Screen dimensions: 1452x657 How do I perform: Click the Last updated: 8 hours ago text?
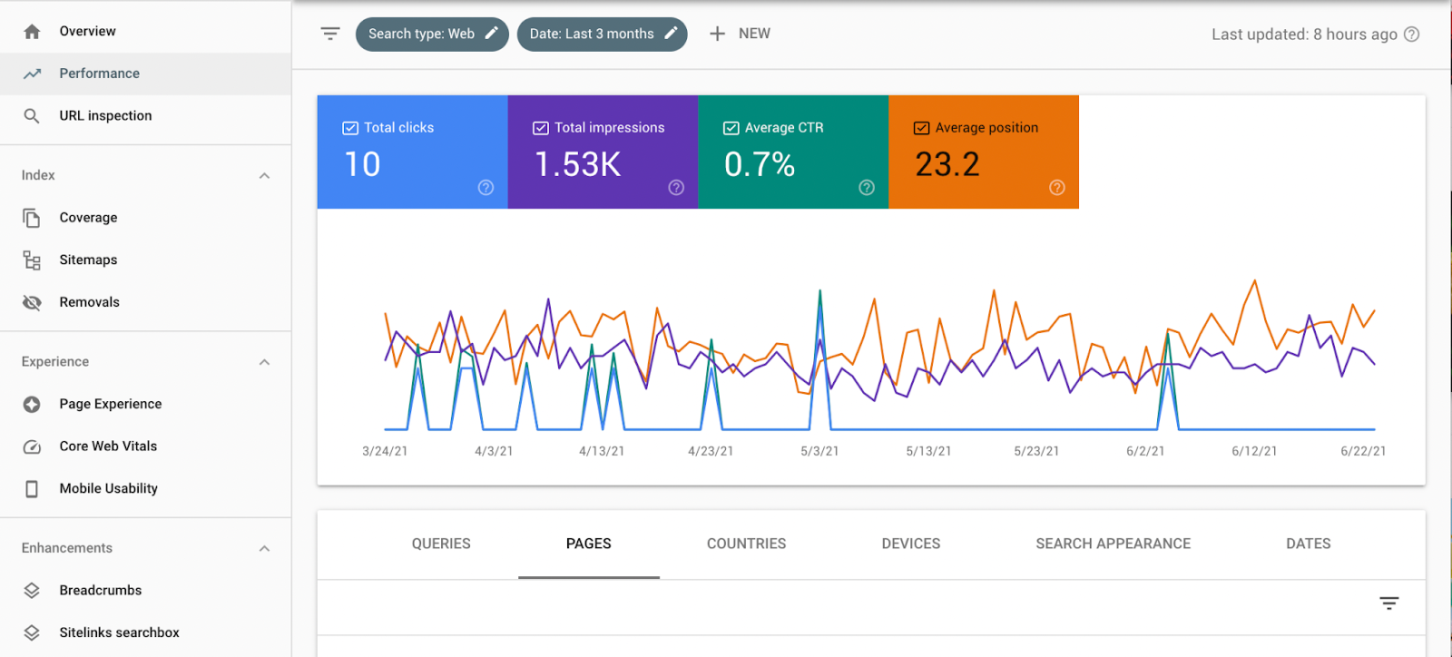point(1305,34)
